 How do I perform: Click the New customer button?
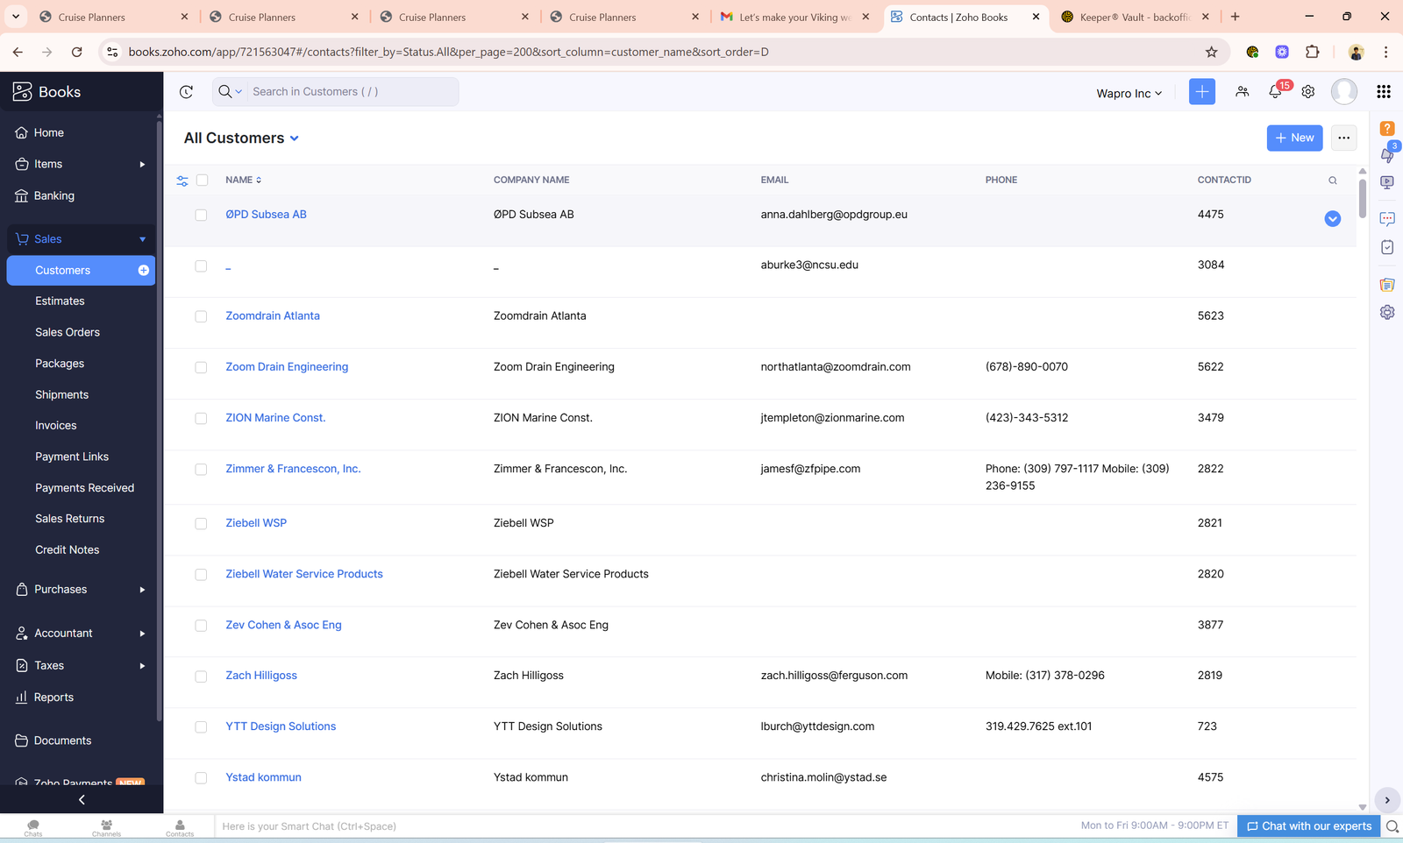[1294, 138]
